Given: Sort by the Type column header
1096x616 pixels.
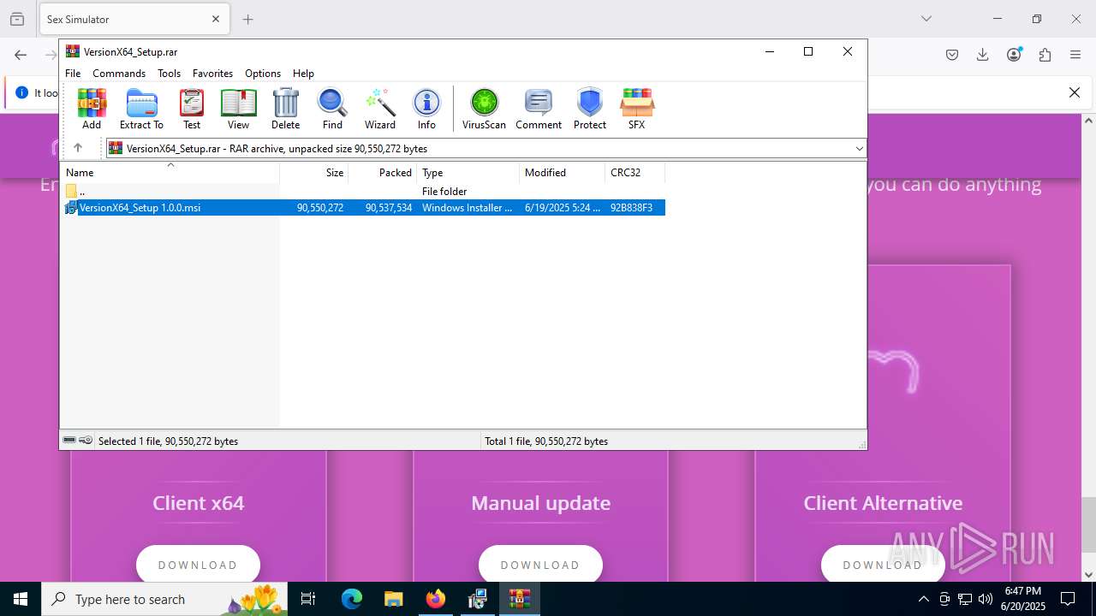Looking at the screenshot, I should [x=468, y=173].
